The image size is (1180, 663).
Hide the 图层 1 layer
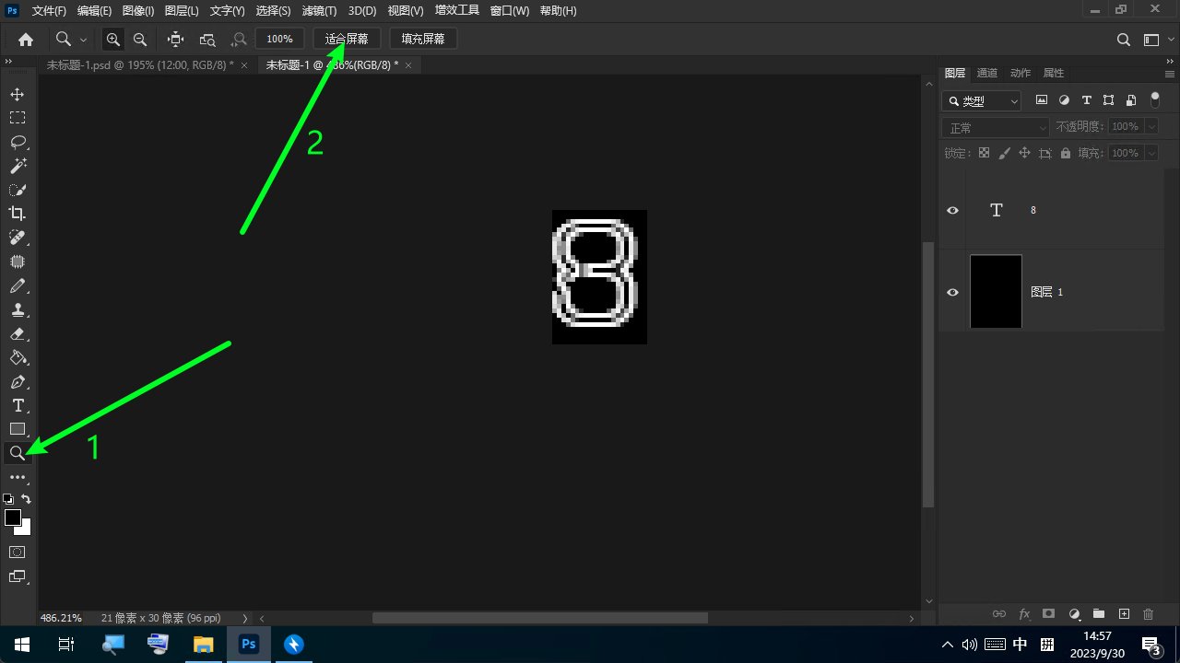coord(953,292)
